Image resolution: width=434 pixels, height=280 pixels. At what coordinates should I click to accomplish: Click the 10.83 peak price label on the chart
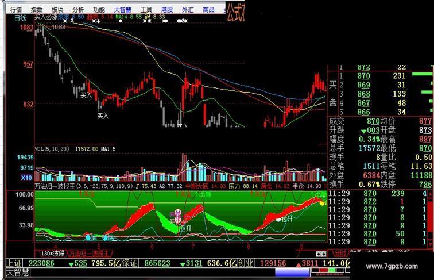[59, 27]
